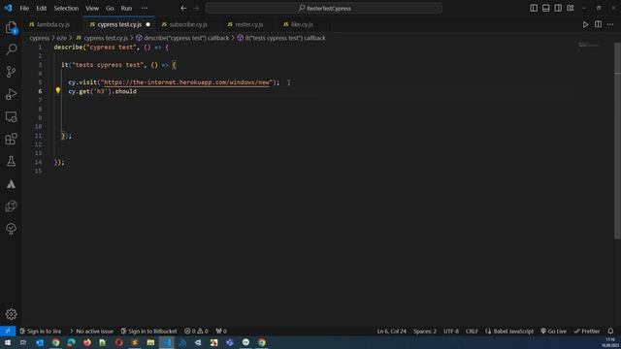Open Source Control view
This screenshot has height=349, width=621.
pyautogui.click(x=11, y=72)
